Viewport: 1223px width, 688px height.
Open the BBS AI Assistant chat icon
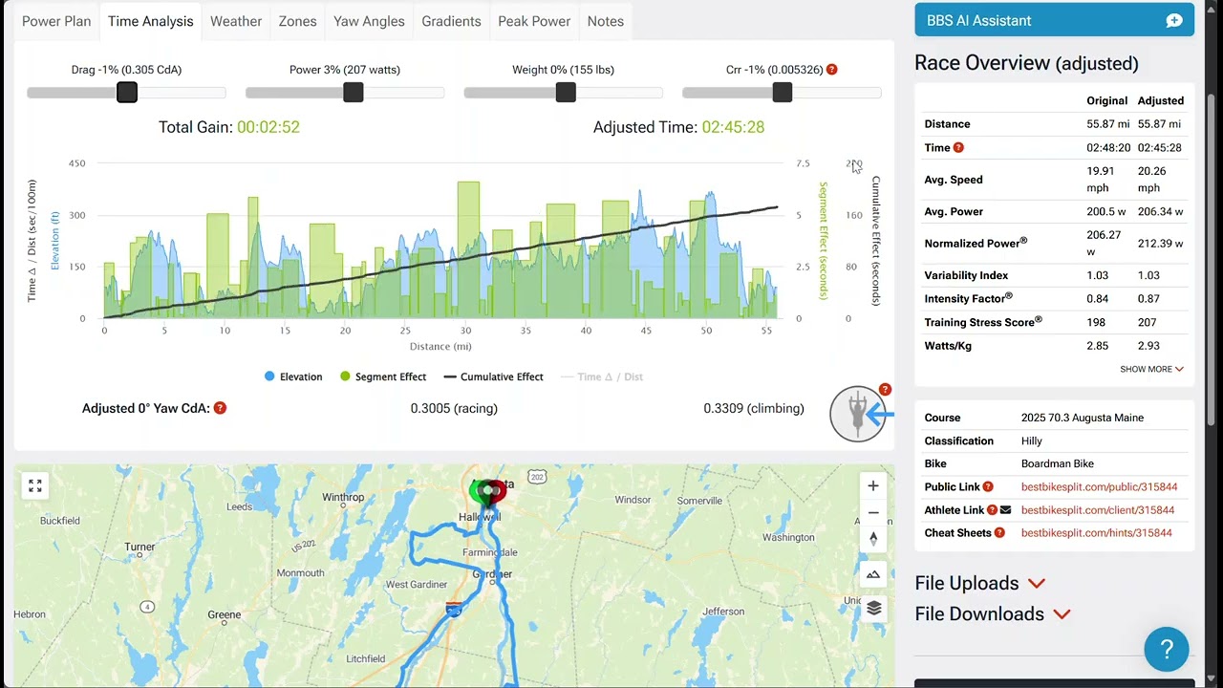point(1174,20)
